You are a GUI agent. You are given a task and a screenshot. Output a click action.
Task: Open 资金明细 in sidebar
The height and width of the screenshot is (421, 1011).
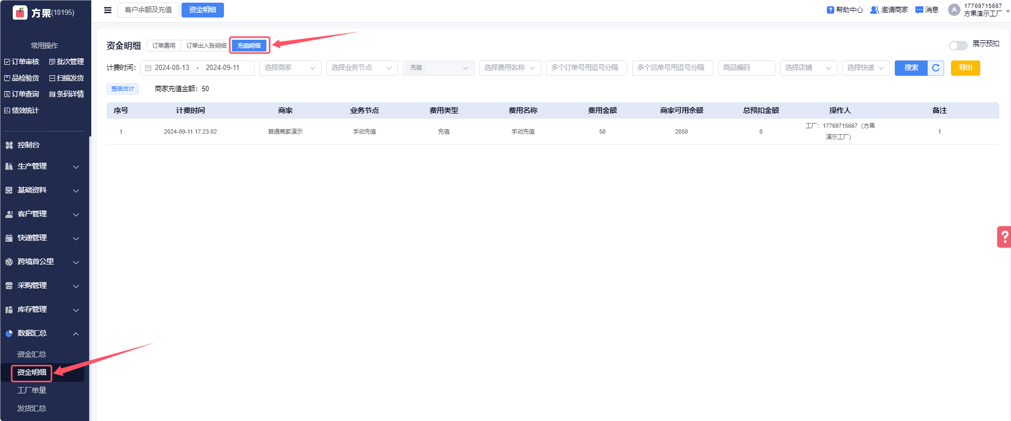pos(32,373)
